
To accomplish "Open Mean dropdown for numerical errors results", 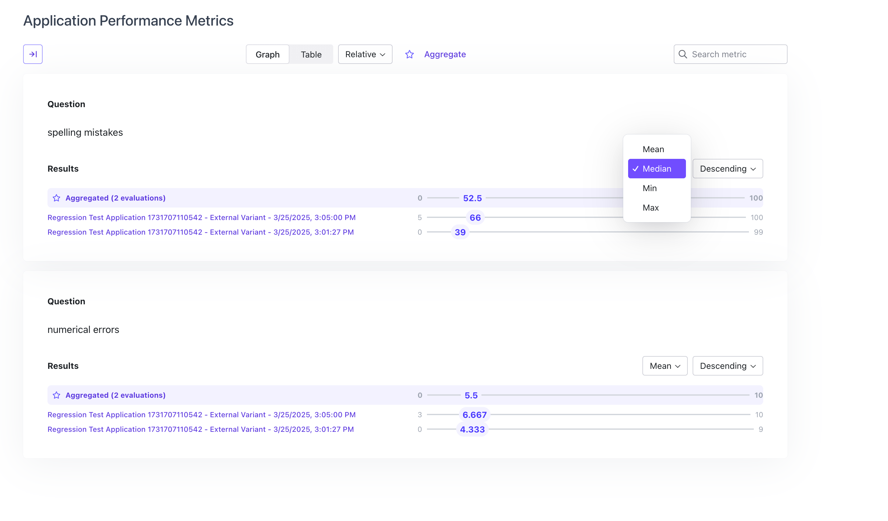I will [665, 366].
